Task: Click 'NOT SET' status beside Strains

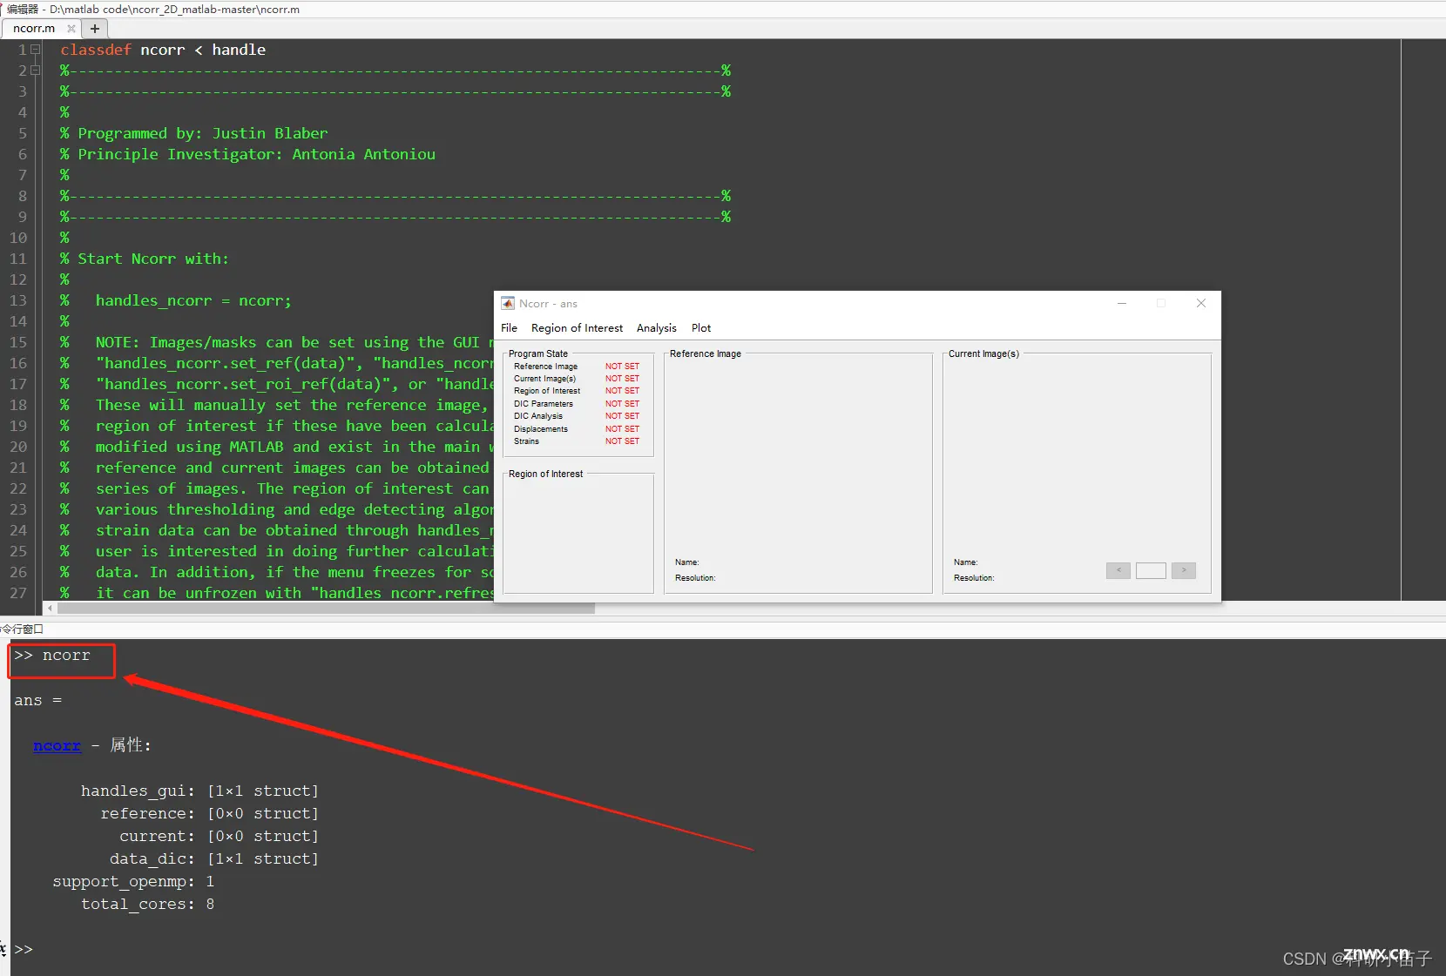Action: click(623, 441)
